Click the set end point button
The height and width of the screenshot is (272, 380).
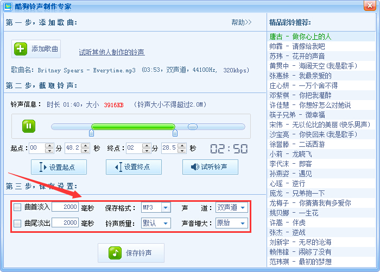(134, 167)
